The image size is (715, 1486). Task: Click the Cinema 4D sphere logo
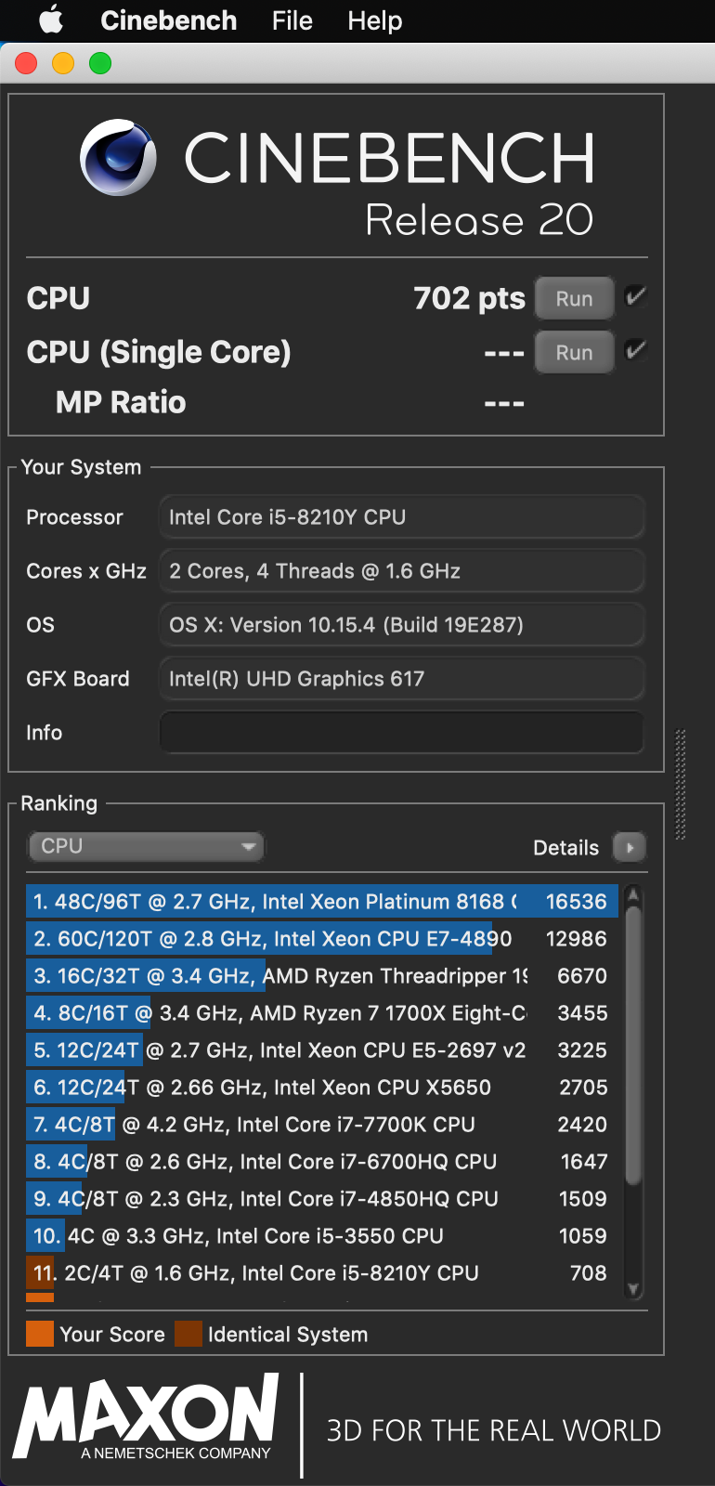tap(118, 157)
